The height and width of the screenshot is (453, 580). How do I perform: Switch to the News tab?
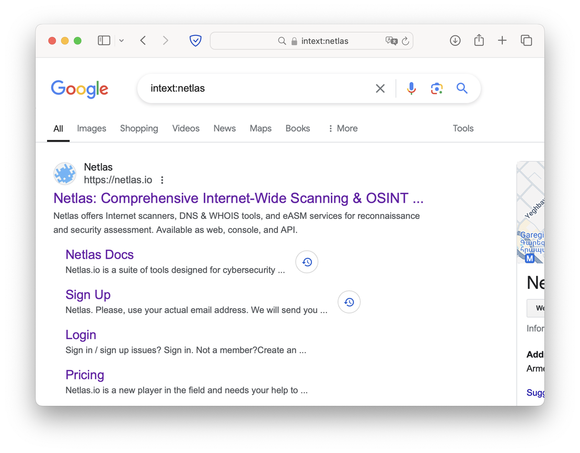[x=225, y=129]
